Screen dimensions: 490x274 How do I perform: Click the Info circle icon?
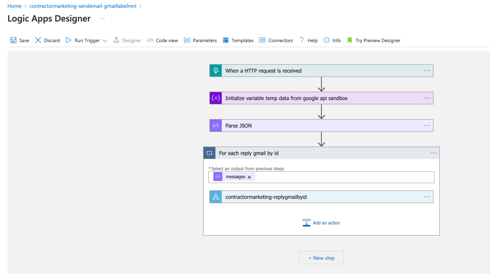click(326, 40)
